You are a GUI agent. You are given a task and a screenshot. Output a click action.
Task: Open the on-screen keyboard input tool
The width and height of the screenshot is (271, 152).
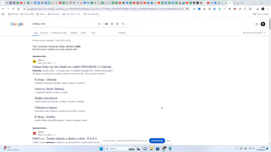tap(106, 24)
